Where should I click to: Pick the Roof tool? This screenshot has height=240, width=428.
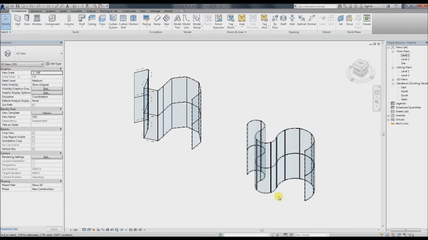click(x=82, y=21)
